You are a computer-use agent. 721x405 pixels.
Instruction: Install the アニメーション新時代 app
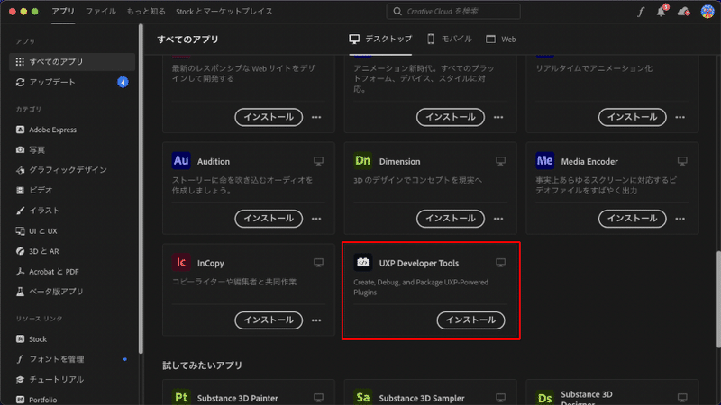[450, 117]
